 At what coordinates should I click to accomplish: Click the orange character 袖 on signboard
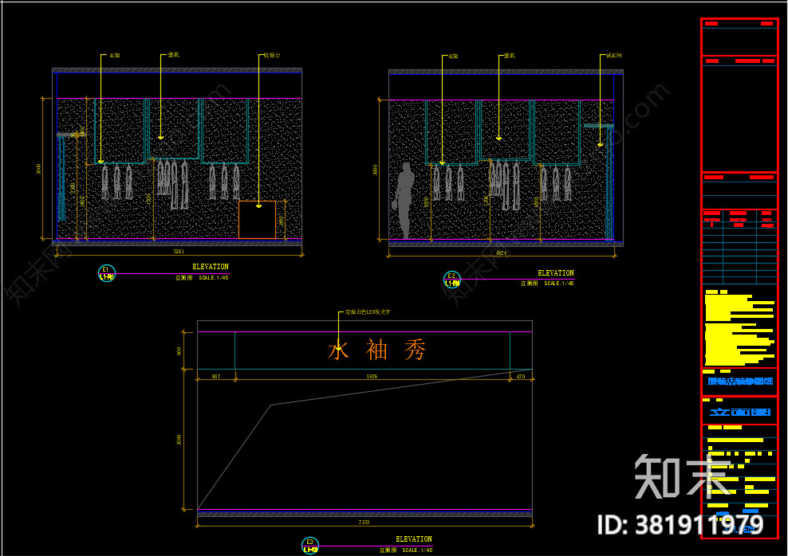click(376, 350)
